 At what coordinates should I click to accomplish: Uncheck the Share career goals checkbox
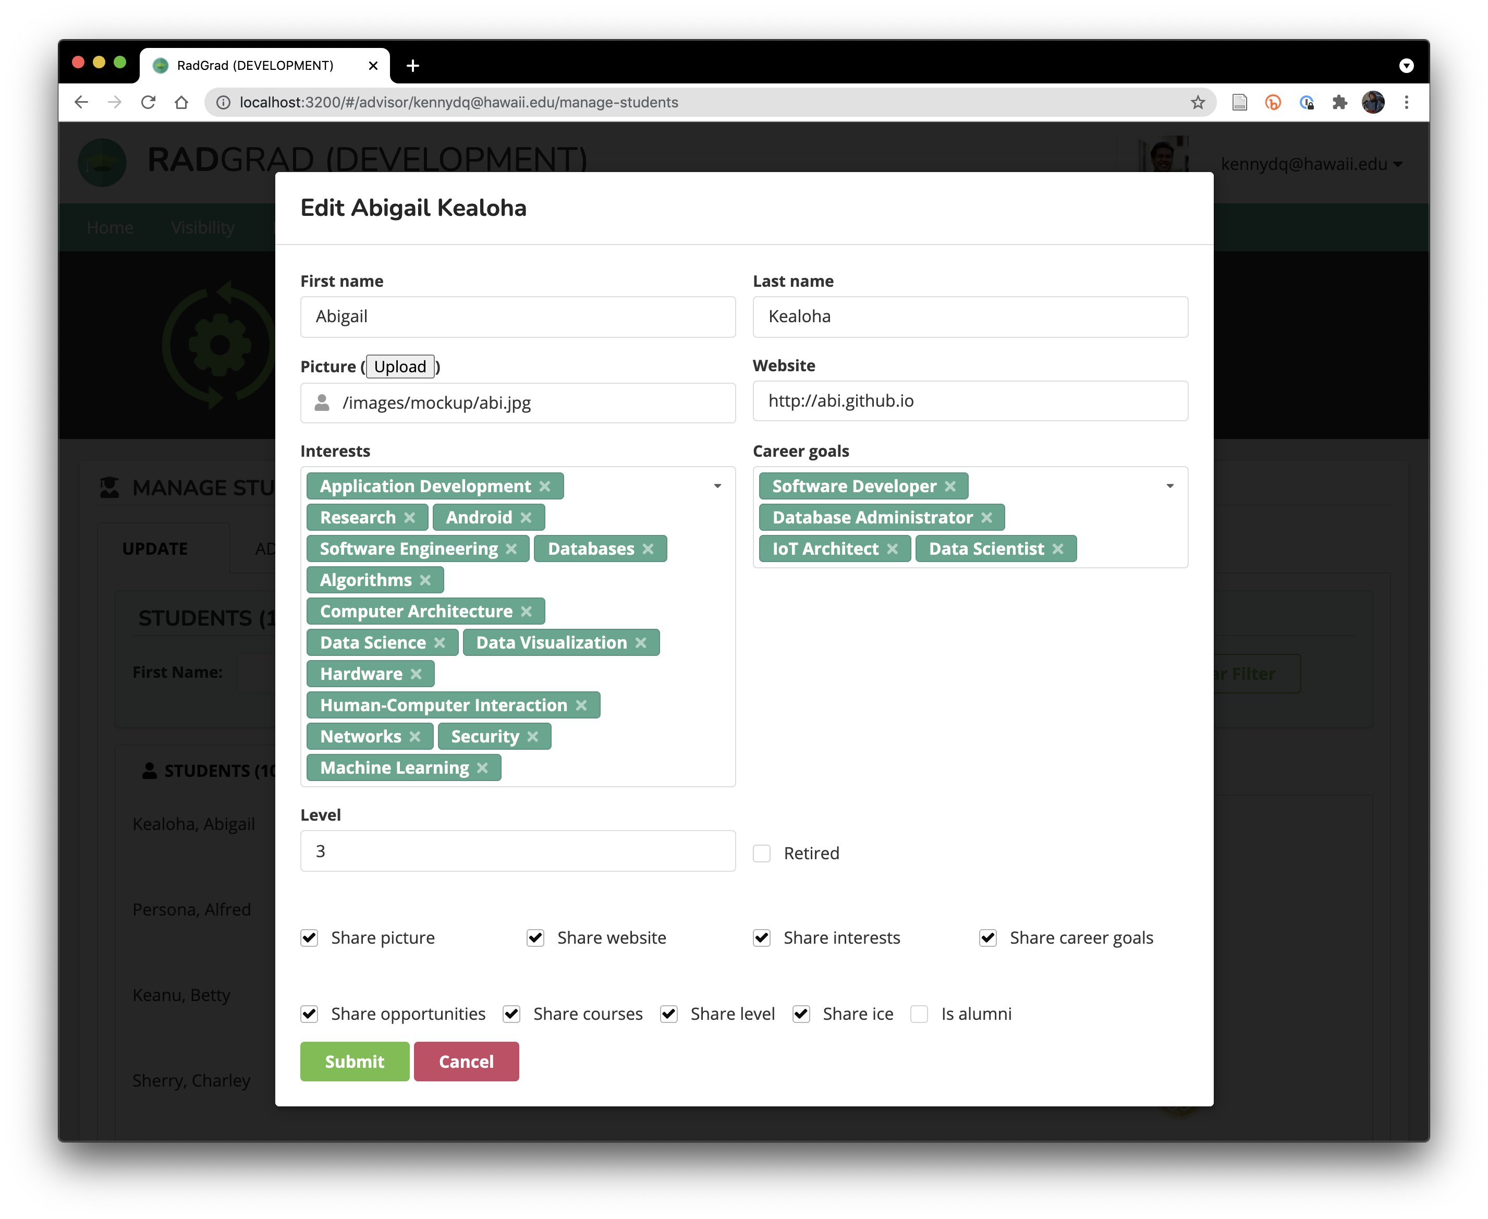[x=988, y=939]
